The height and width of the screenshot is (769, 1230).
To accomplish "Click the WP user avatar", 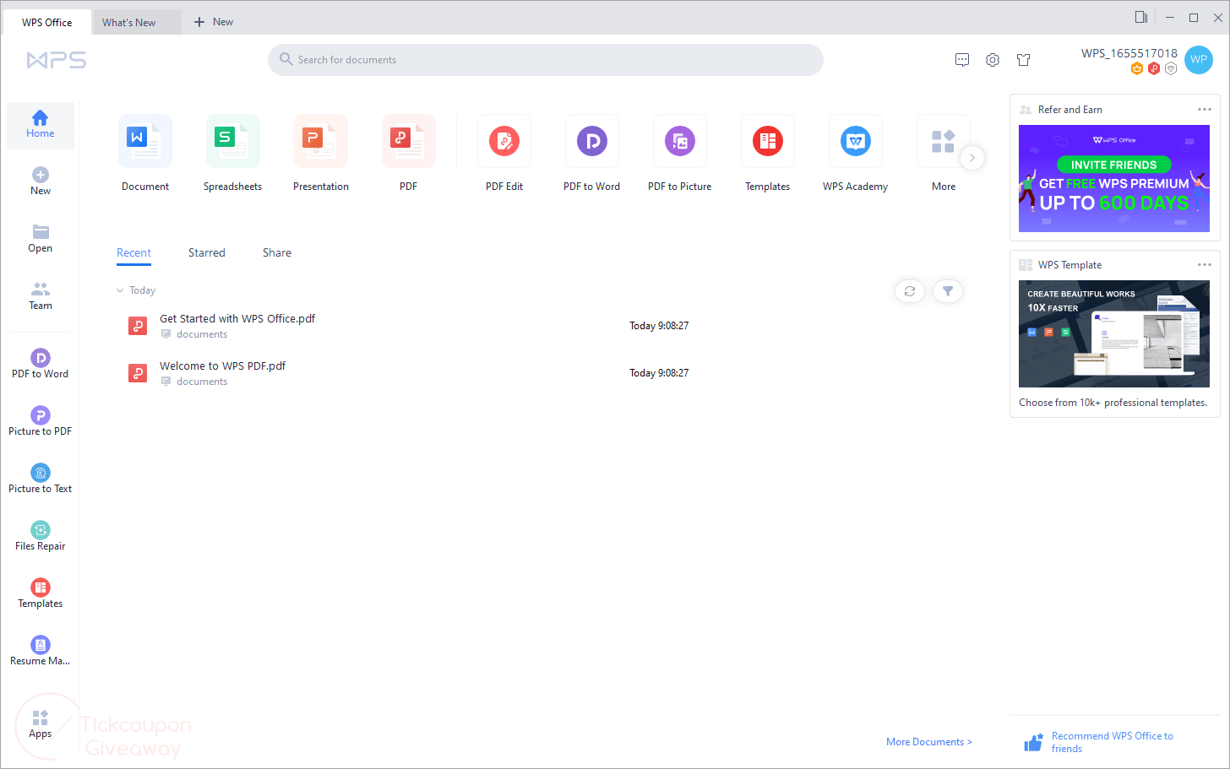I will 1199,60.
